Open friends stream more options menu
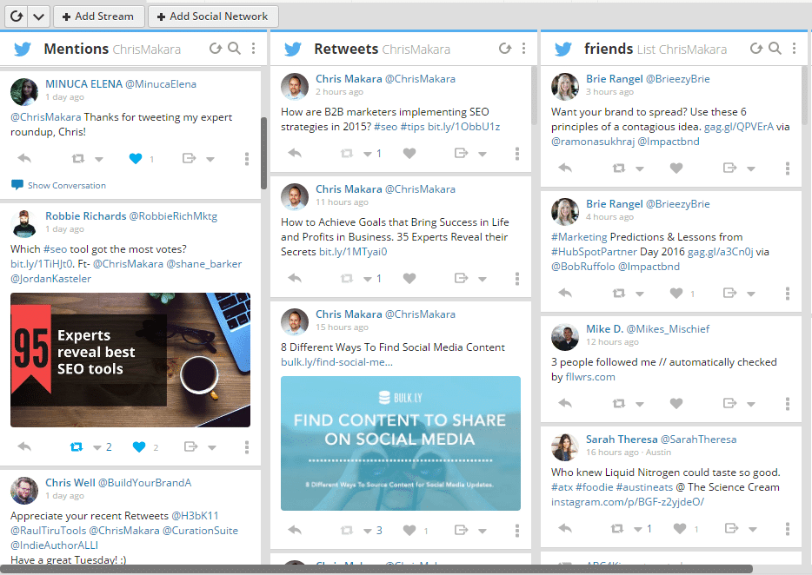812x575 pixels. [794, 48]
